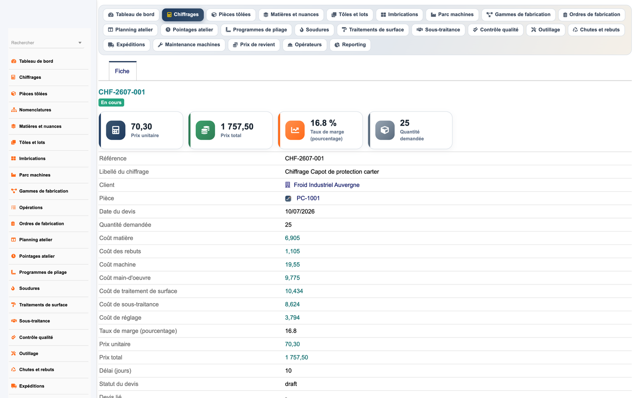643x398 pixels.
Task: Click the Ordres de fabrication sidebar icon
Action: click(x=14, y=223)
